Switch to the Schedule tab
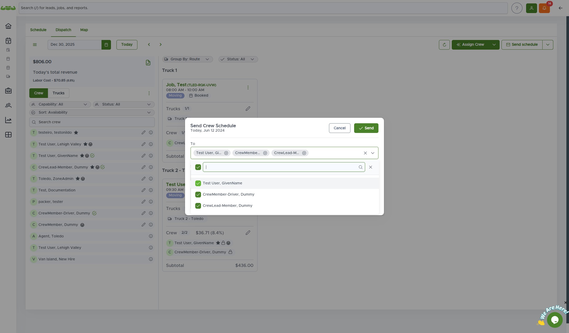 pos(38,30)
